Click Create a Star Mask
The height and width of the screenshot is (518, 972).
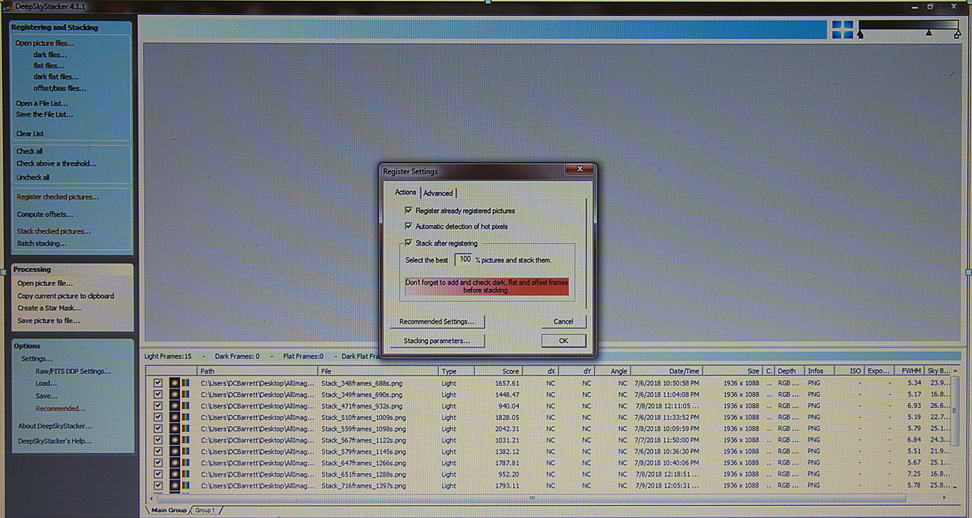tap(49, 308)
